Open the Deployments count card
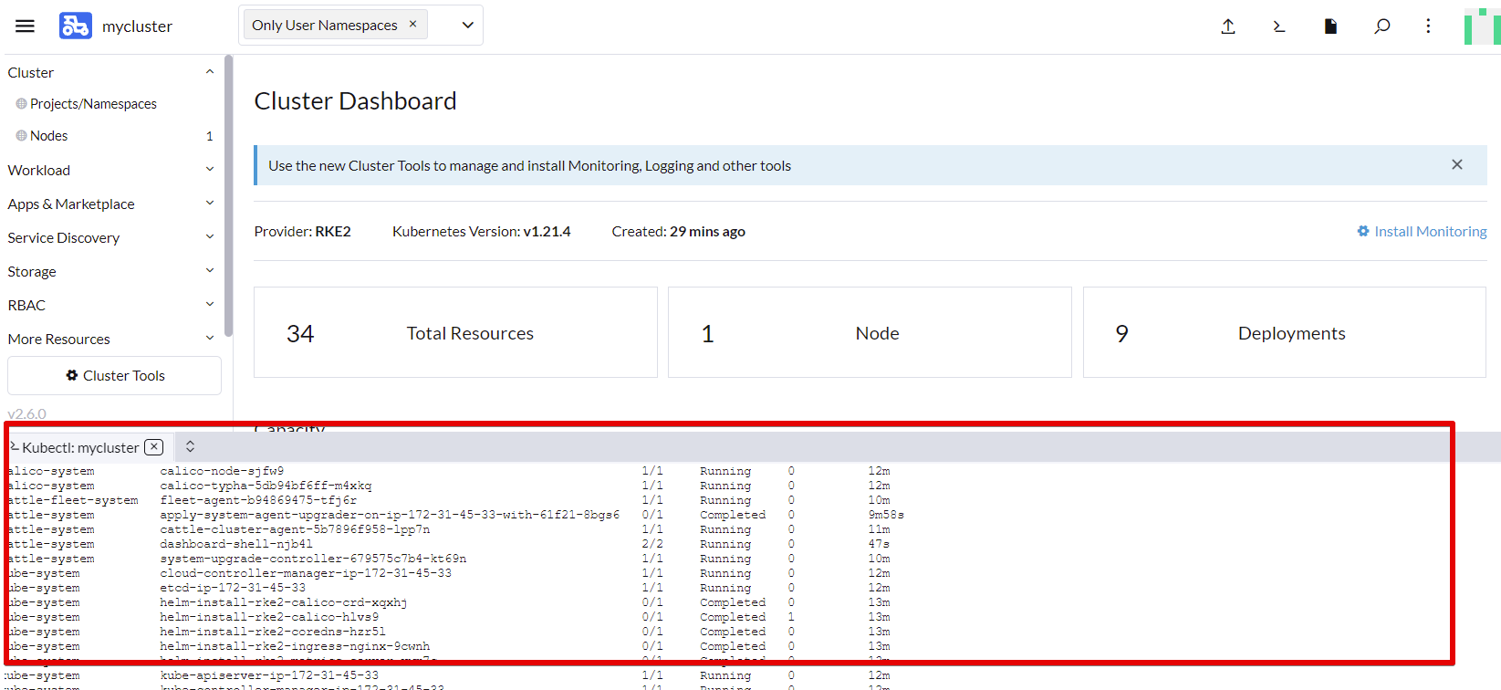The image size is (1501, 690). point(1285,333)
